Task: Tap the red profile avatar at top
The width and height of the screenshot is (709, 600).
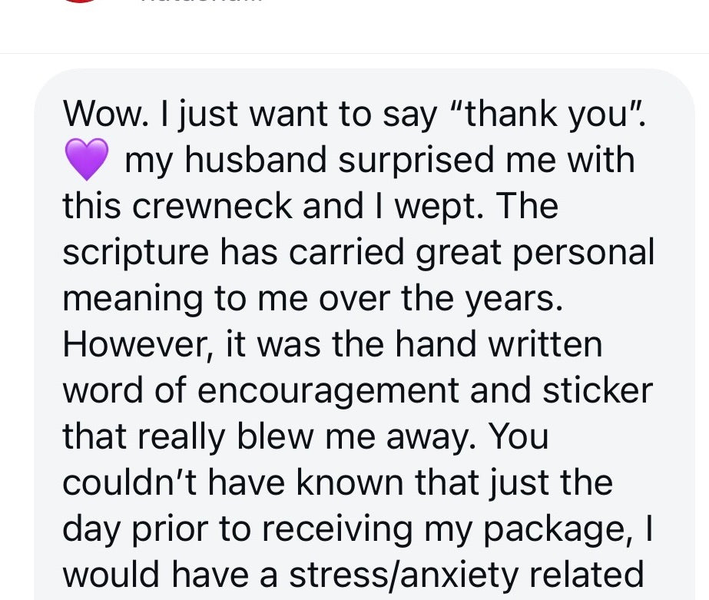Action: coord(80,2)
